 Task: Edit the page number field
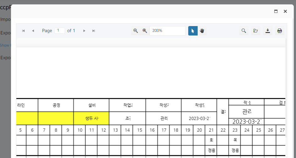[60, 30]
